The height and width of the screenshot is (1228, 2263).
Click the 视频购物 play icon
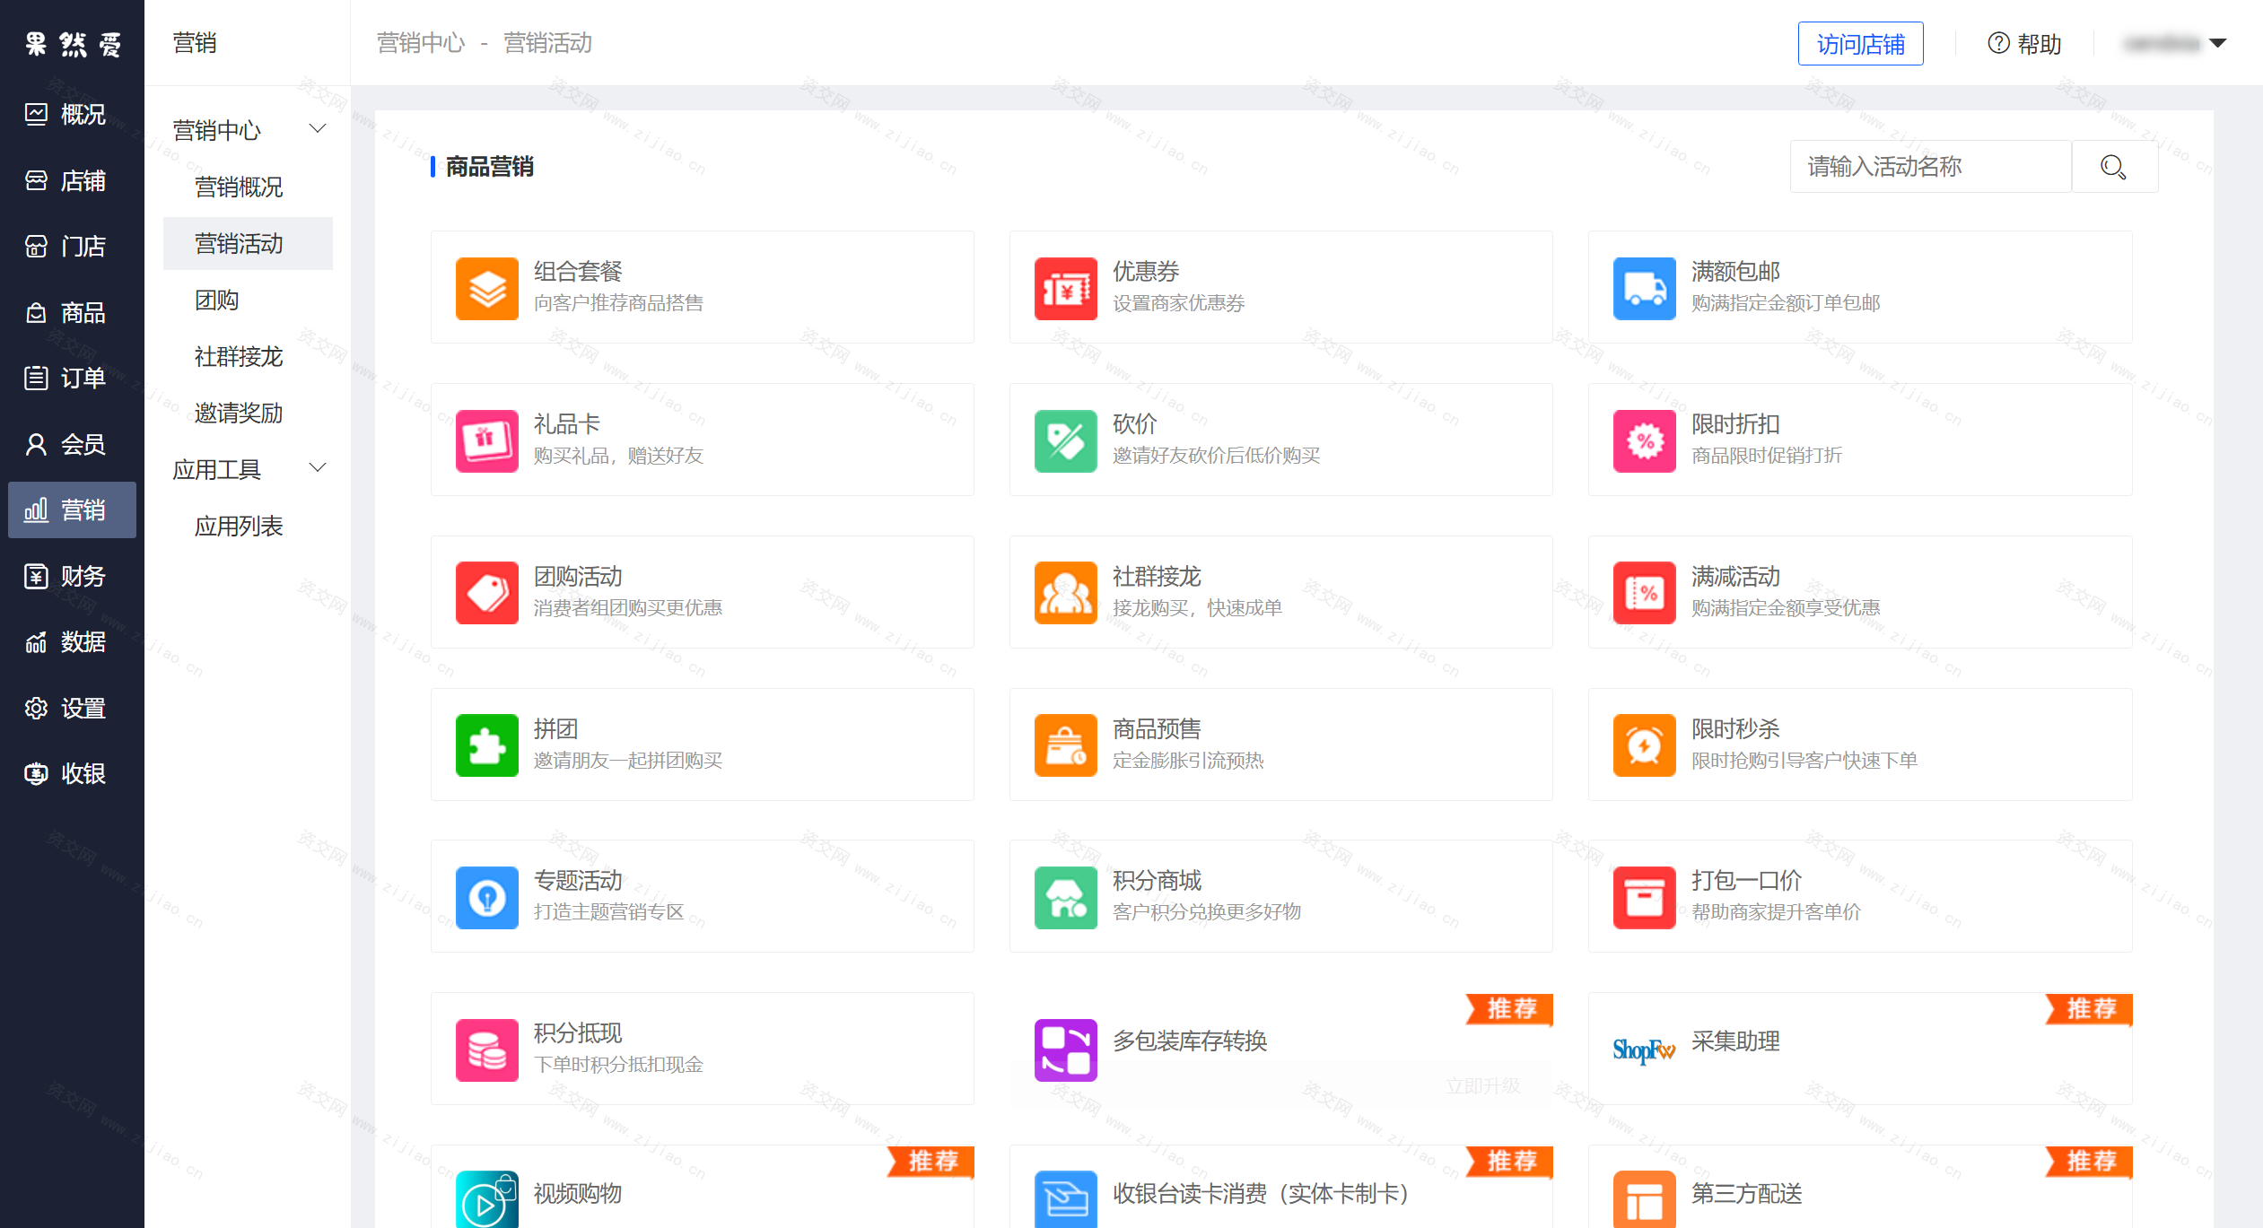tap(486, 1200)
